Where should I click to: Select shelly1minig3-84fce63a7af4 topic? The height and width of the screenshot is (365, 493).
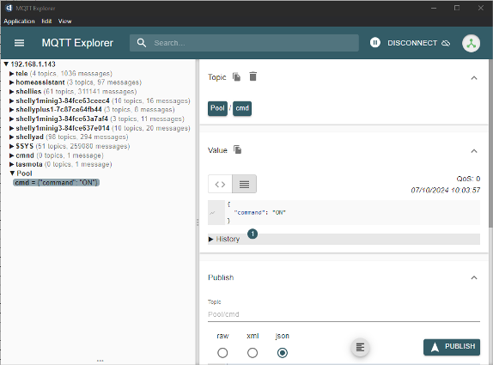tap(62, 119)
